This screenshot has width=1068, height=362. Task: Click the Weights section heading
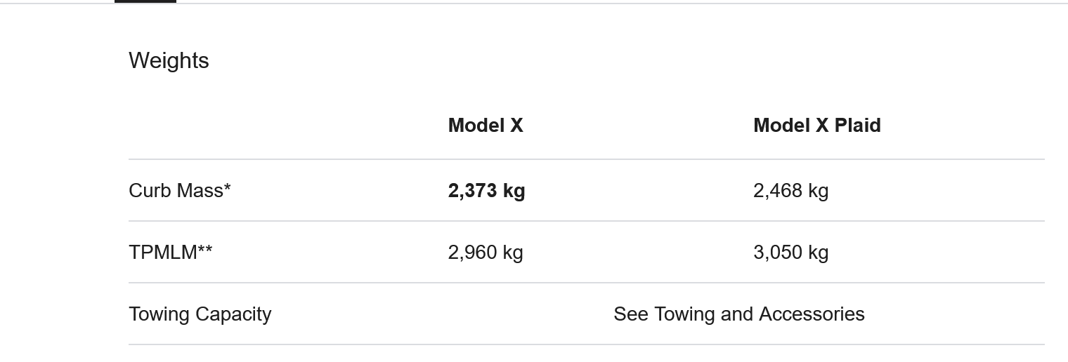169,61
